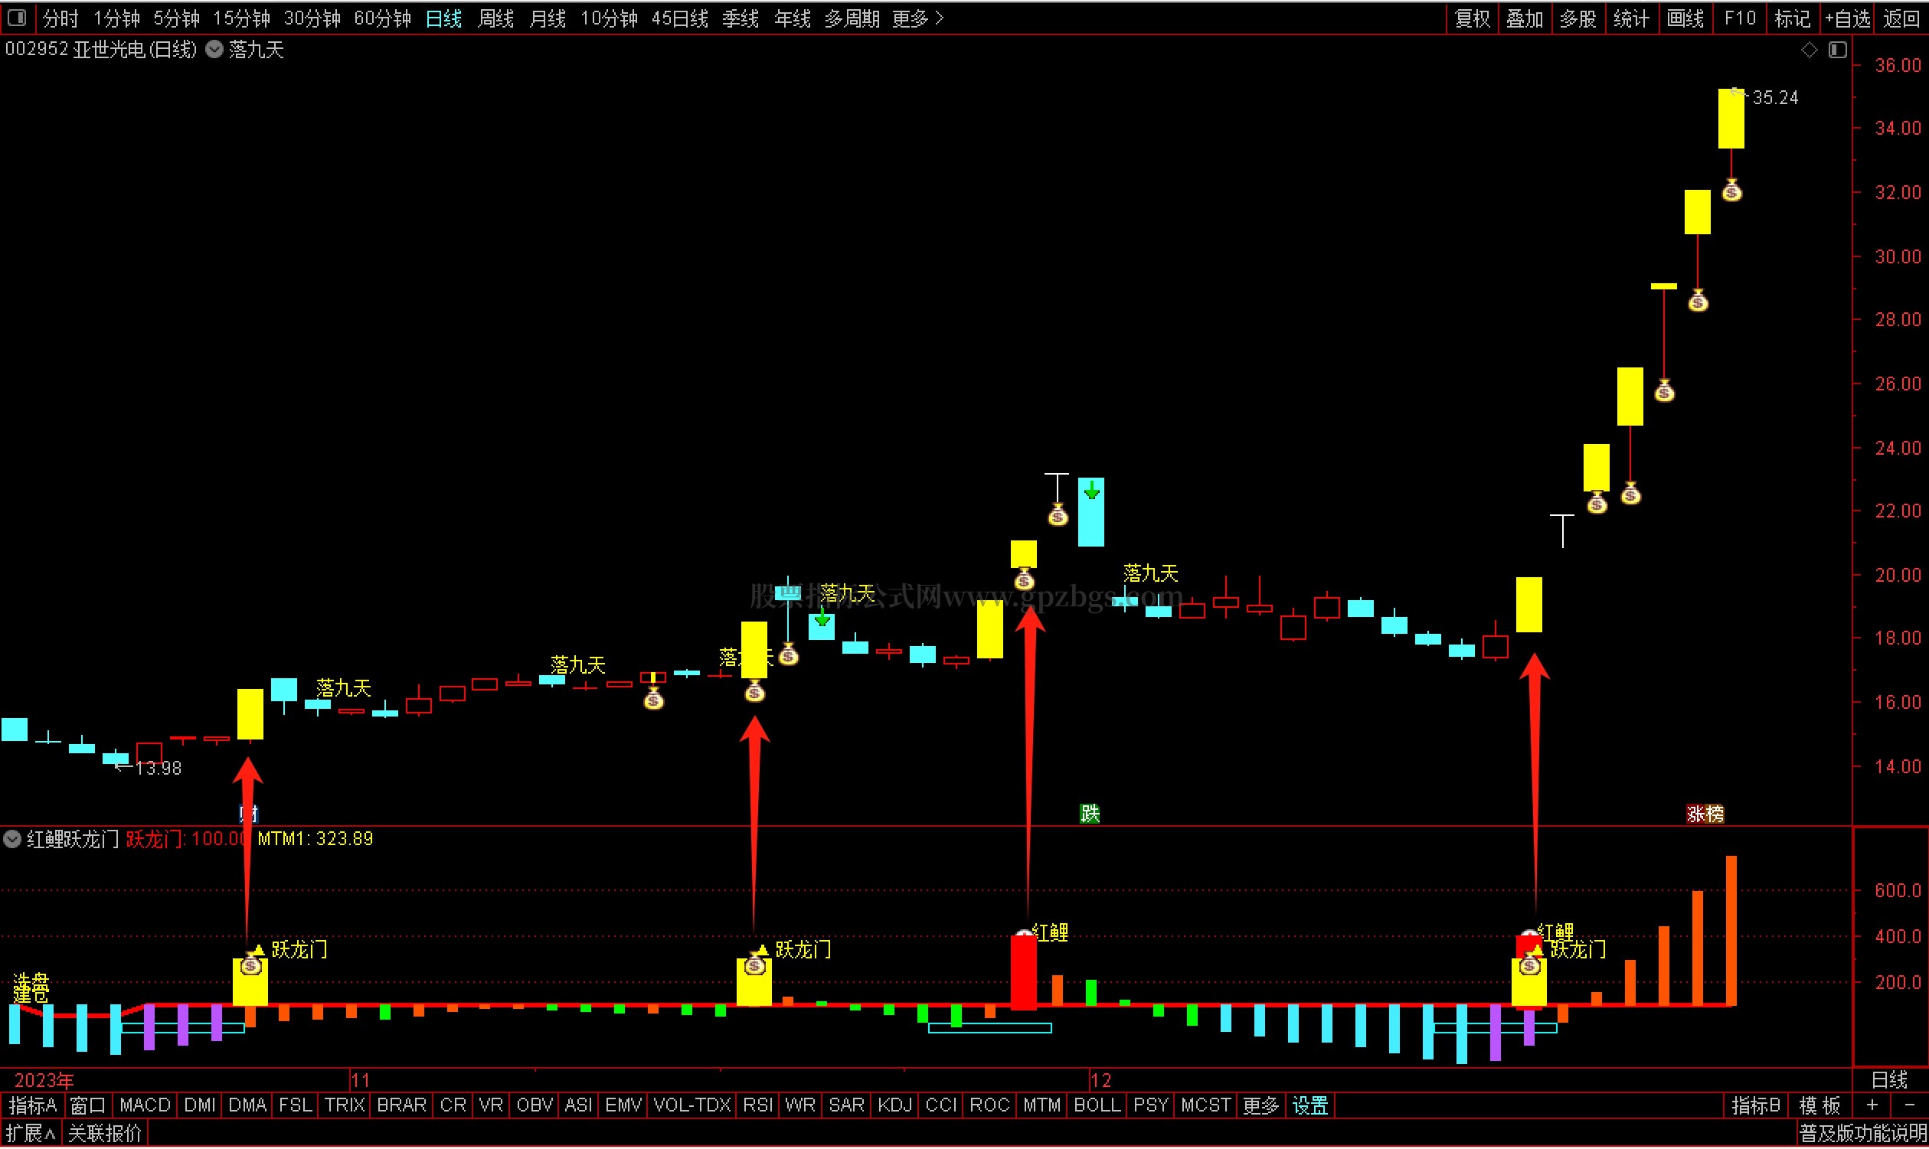
Task: Expand the 更多 timeframe options
Action: (x=917, y=18)
